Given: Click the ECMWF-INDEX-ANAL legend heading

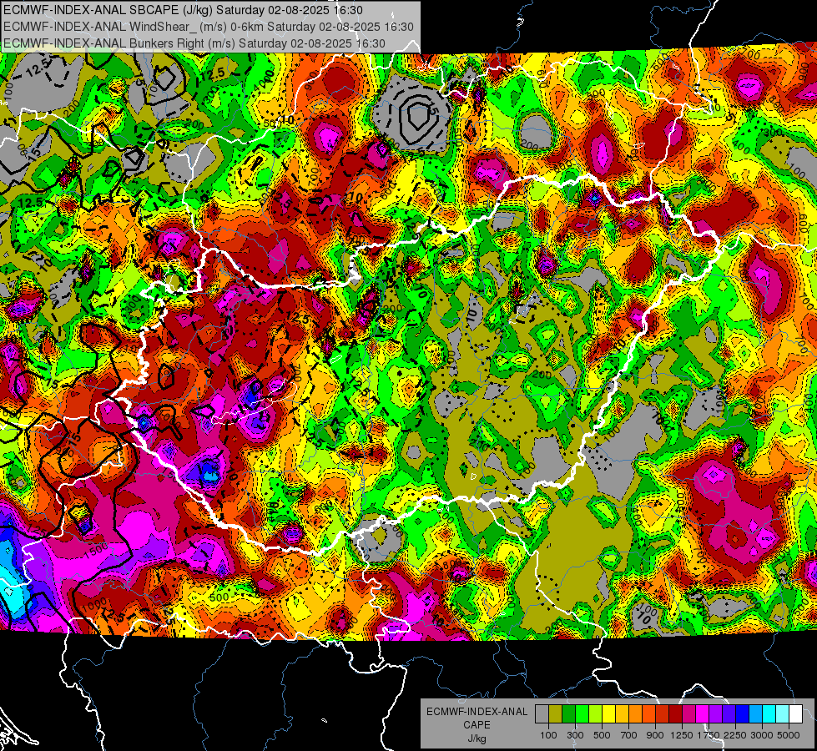Looking at the screenshot, I should (x=477, y=712).
